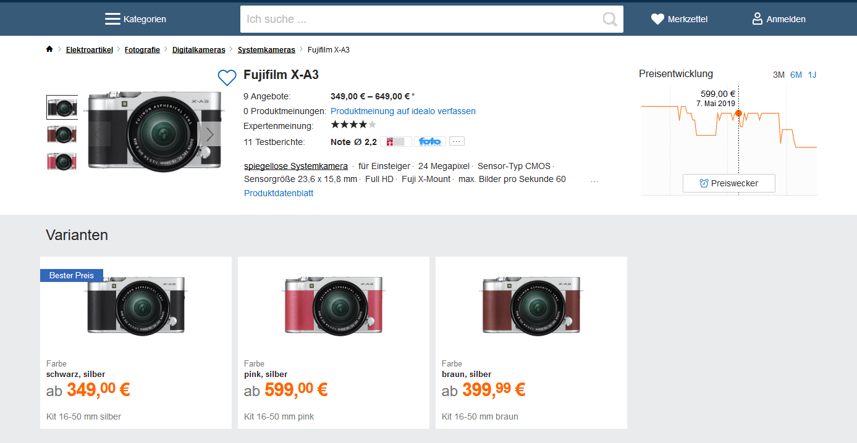Set a Preiswecker price alert
The image size is (857, 443).
728,183
